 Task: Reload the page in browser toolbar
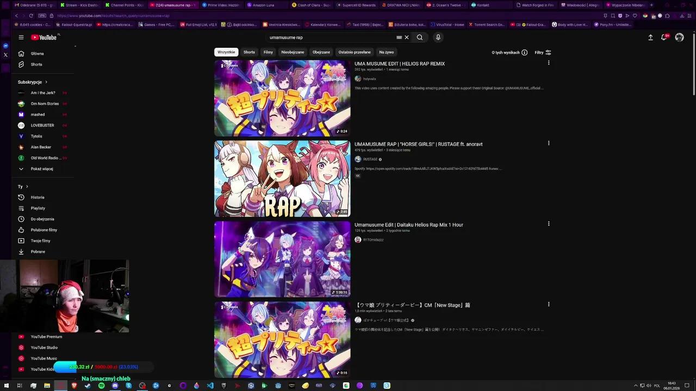pyautogui.click(x=31, y=16)
